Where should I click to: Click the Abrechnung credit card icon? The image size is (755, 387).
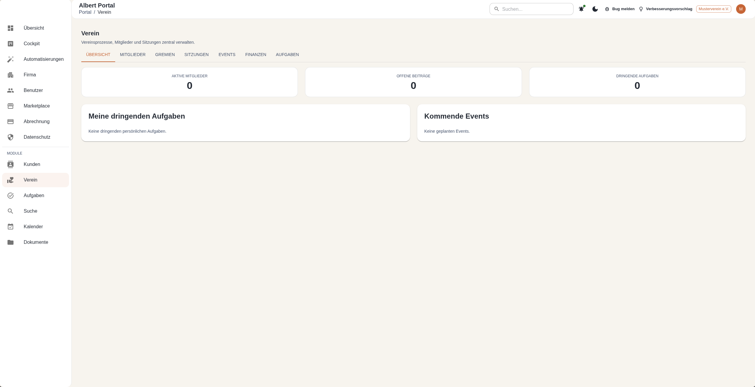pyautogui.click(x=10, y=122)
